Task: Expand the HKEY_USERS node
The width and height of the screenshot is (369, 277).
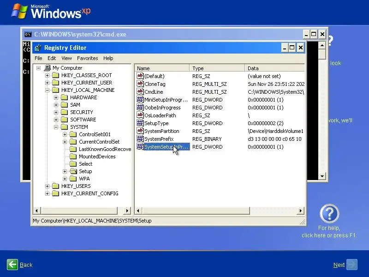Action: coord(48,186)
